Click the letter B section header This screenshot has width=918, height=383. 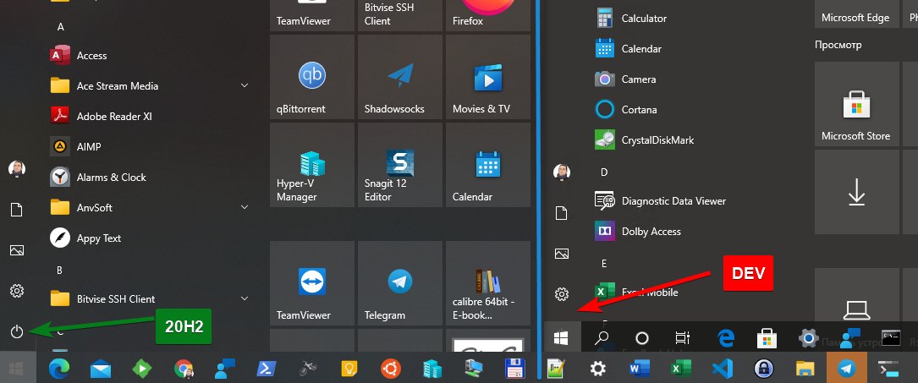tap(60, 271)
